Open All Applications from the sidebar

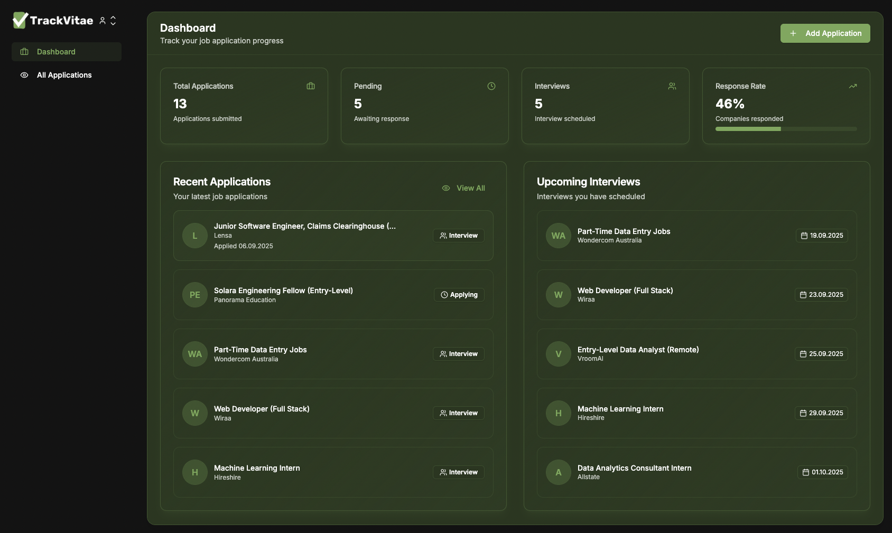[63, 75]
